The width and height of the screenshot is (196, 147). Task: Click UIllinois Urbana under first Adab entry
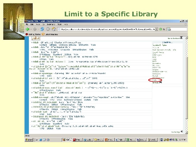(68, 45)
